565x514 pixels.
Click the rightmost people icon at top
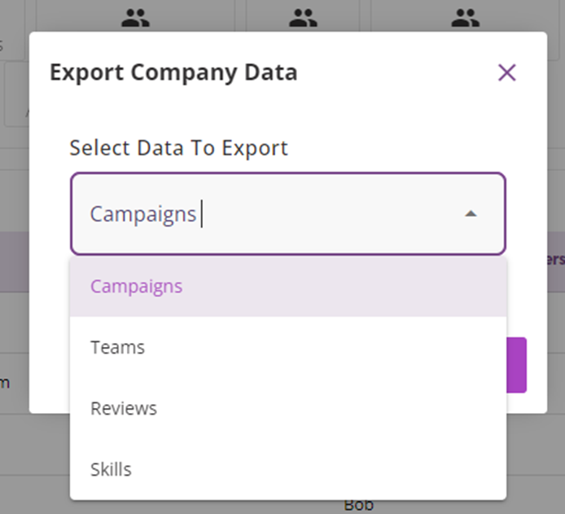[465, 18]
